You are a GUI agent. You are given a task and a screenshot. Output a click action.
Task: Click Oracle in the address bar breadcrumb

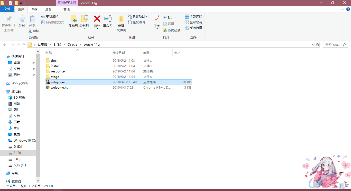click(72, 45)
